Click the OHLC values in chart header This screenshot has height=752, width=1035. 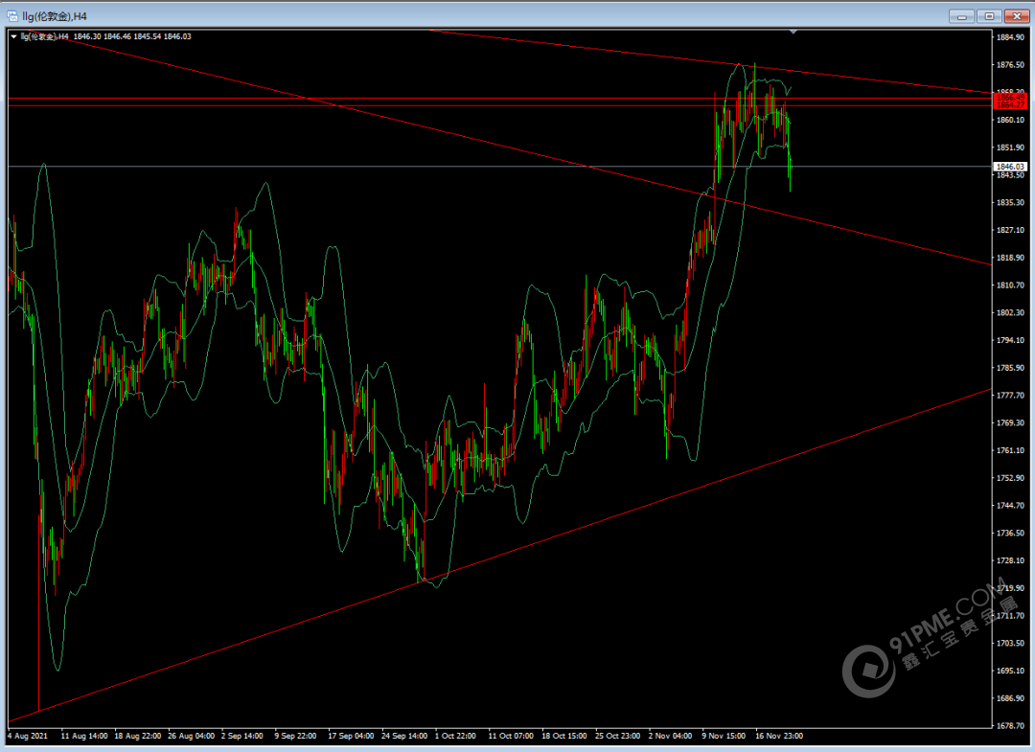(132, 36)
